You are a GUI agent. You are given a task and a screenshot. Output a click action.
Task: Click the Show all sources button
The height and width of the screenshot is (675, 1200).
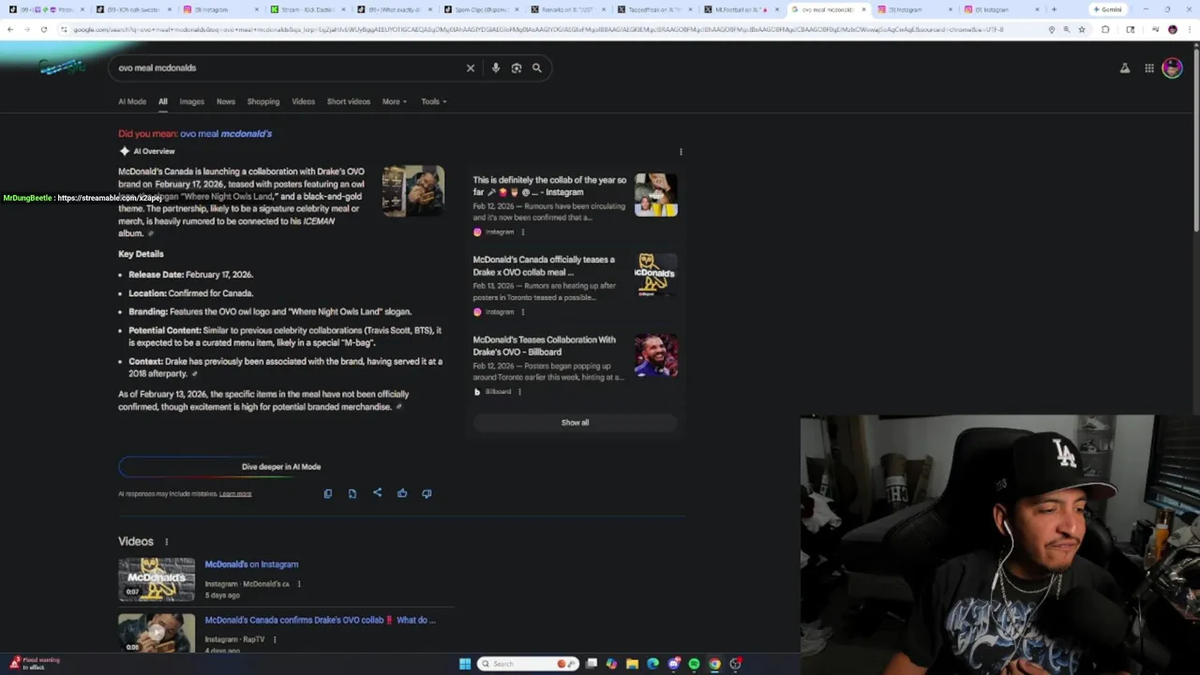[576, 423]
